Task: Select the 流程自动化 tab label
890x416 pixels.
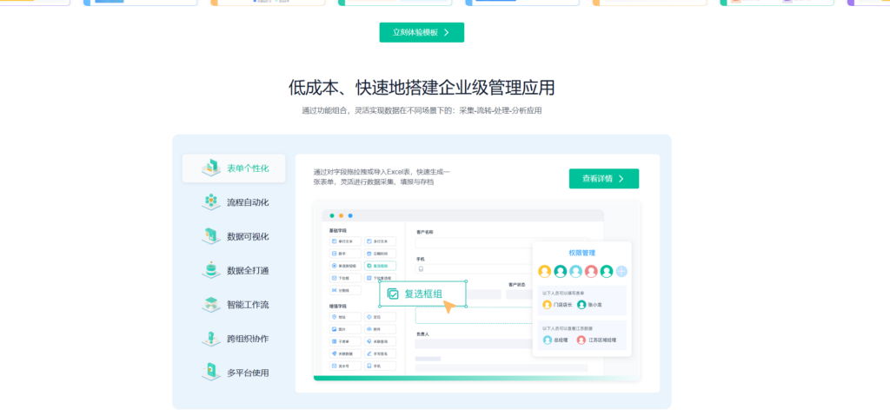Action: (x=248, y=202)
